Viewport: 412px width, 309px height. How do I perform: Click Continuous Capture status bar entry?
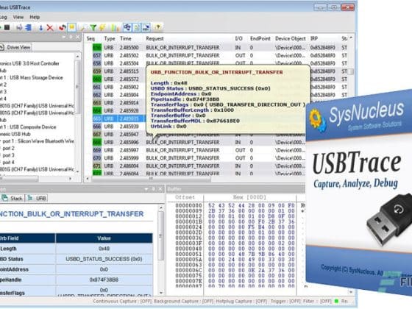pyautogui.click(x=122, y=301)
